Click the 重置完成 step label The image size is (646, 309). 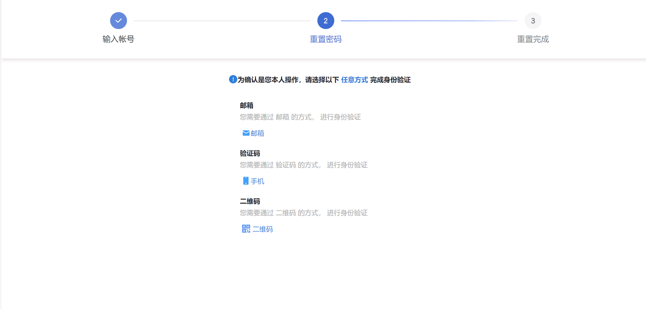point(533,39)
